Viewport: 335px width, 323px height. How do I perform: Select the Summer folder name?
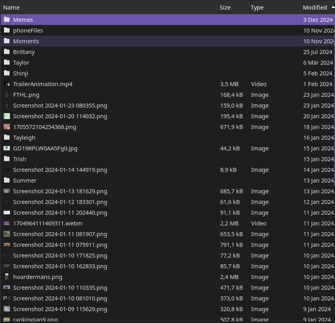[x=25, y=181]
